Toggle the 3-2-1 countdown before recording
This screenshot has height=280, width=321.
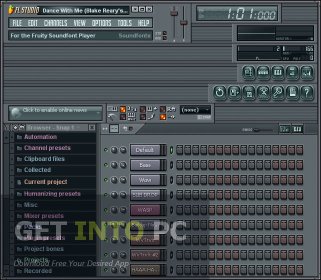coord(123,109)
